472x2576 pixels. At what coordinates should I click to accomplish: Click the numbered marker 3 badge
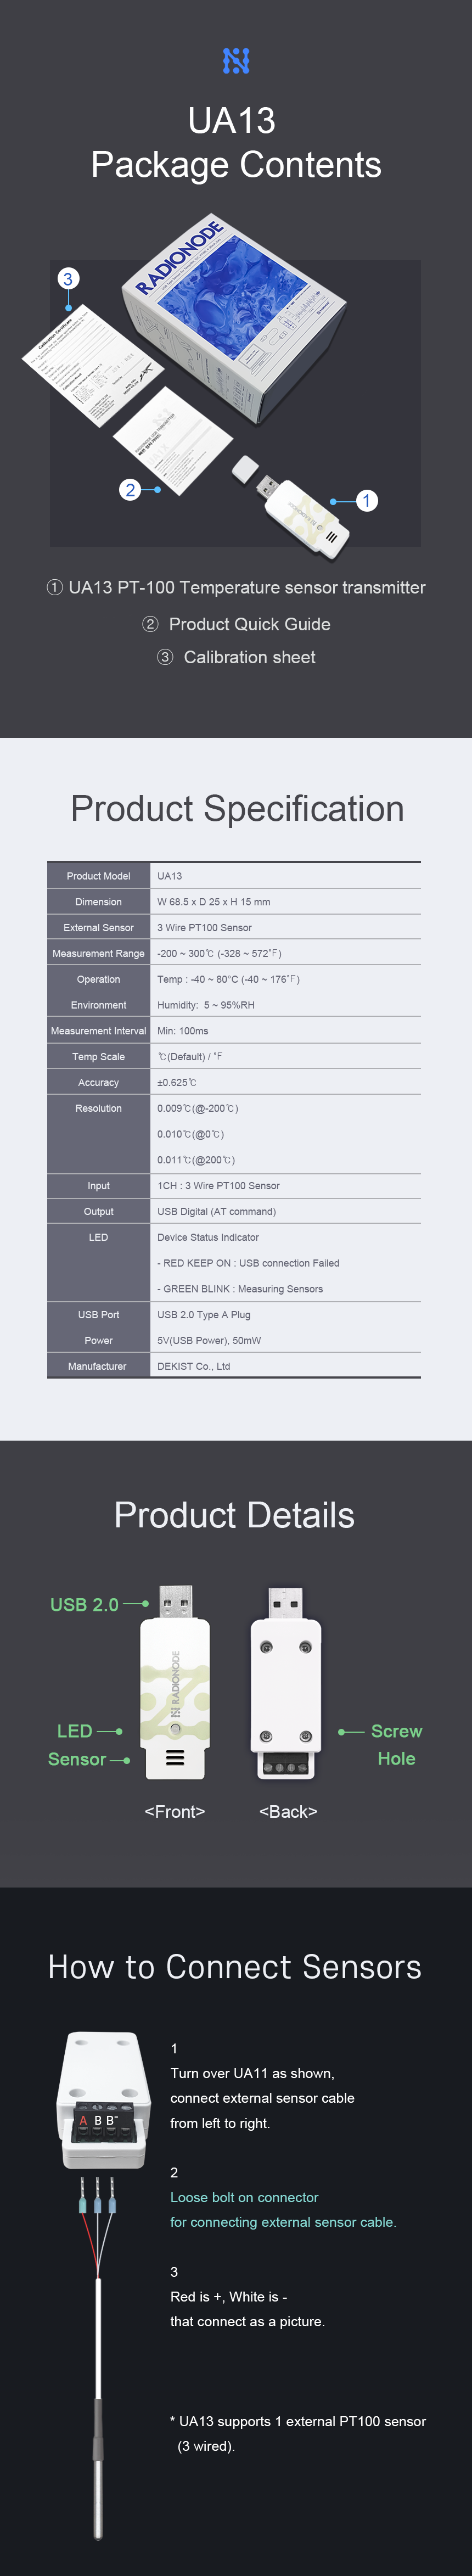[x=68, y=279]
